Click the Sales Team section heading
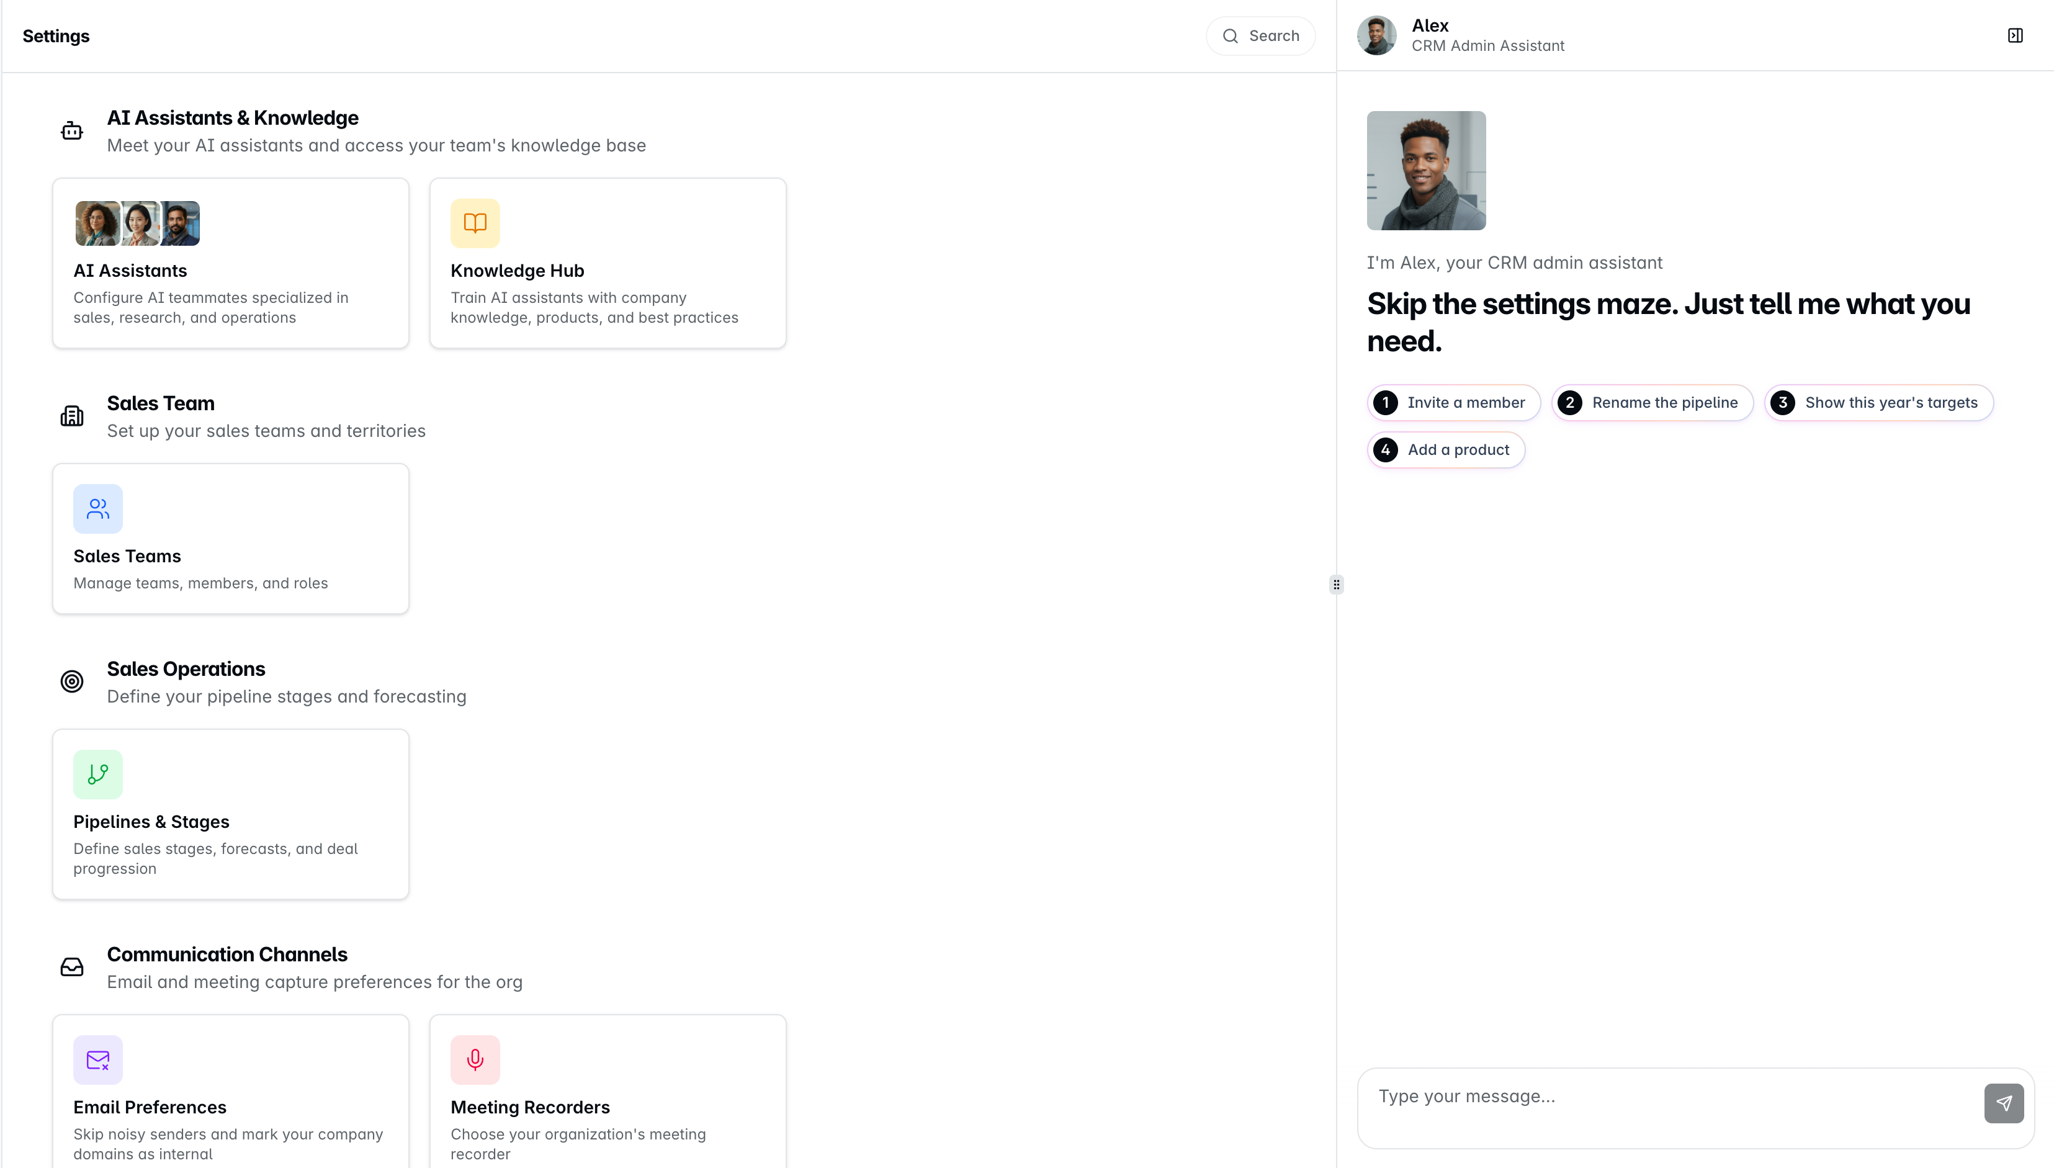The width and height of the screenshot is (2054, 1168). (x=160, y=403)
